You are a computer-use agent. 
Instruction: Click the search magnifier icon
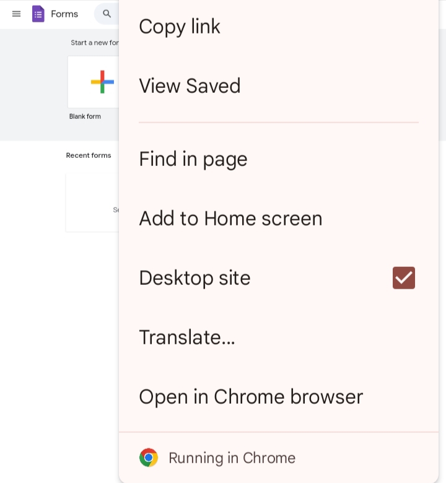(x=107, y=14)
